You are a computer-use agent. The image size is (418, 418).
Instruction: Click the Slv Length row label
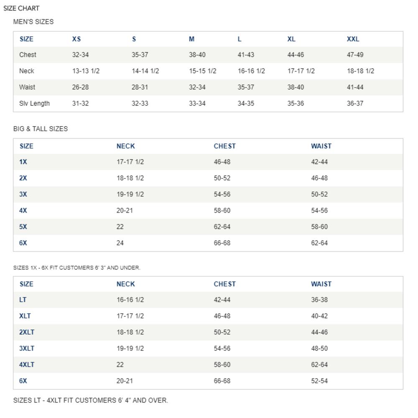(34, 103)
